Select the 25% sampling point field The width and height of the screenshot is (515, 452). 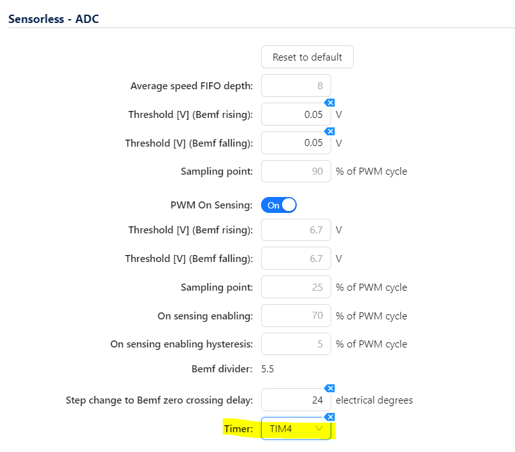(296, 287)
